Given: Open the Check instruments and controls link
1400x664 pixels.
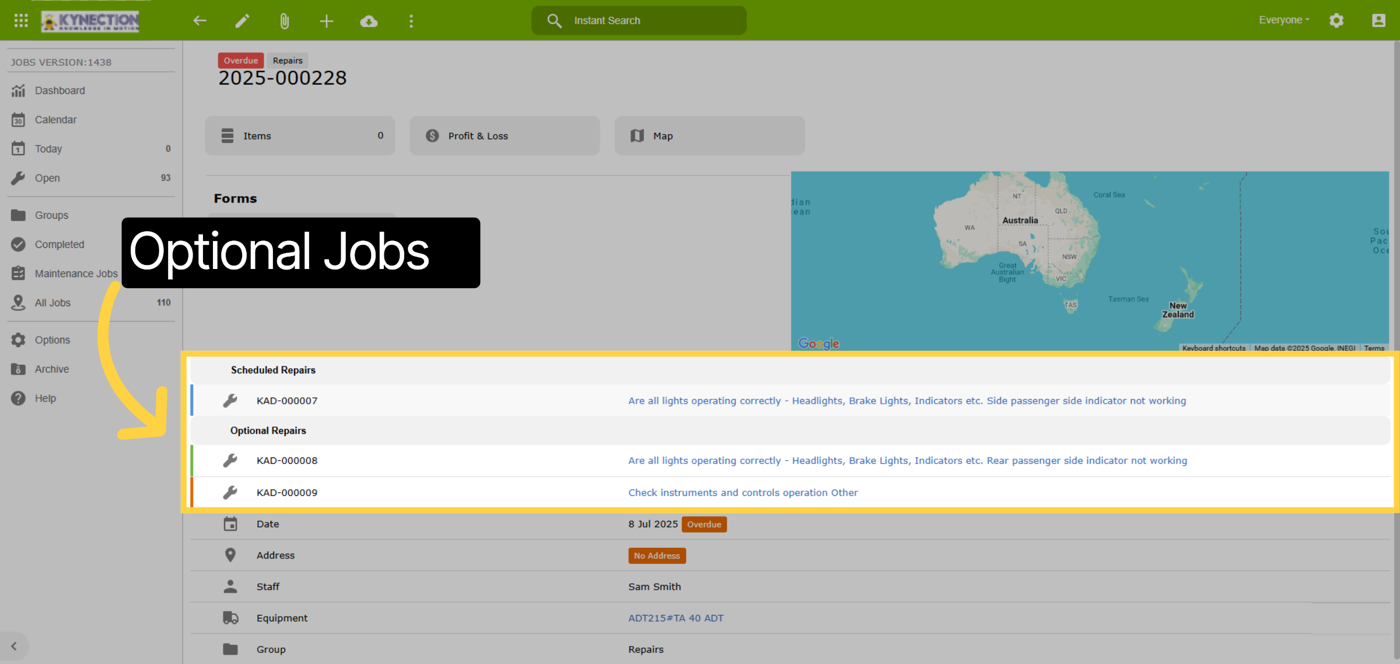Looking at the screenshot, I should click(x=743, y=492).
